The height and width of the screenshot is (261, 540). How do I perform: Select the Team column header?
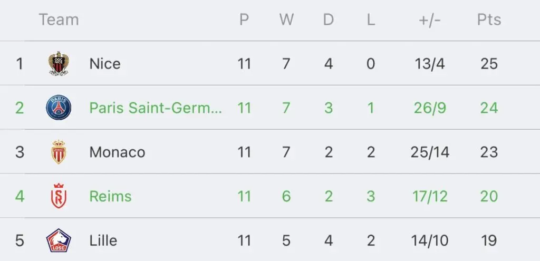[x=59, y=20]
